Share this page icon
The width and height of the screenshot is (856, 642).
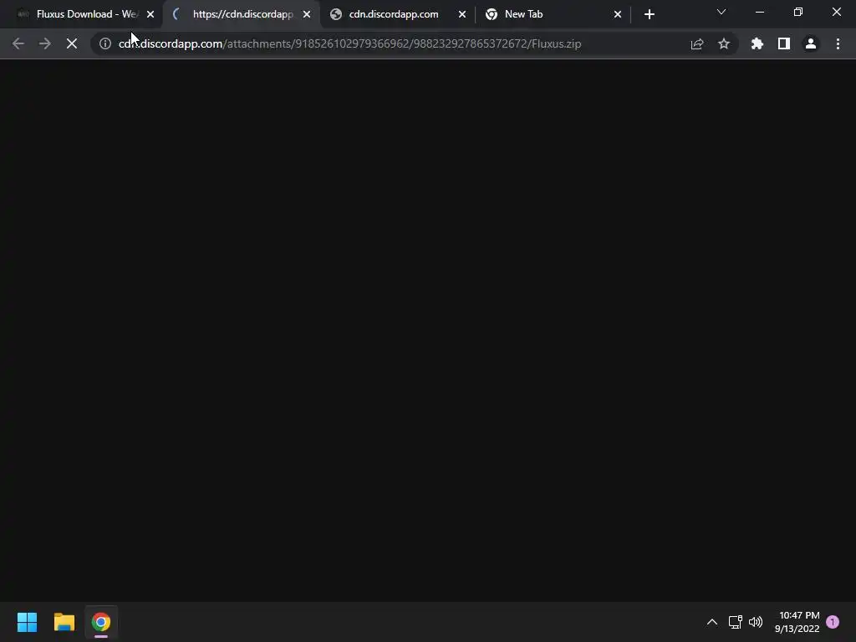[696, 43]
